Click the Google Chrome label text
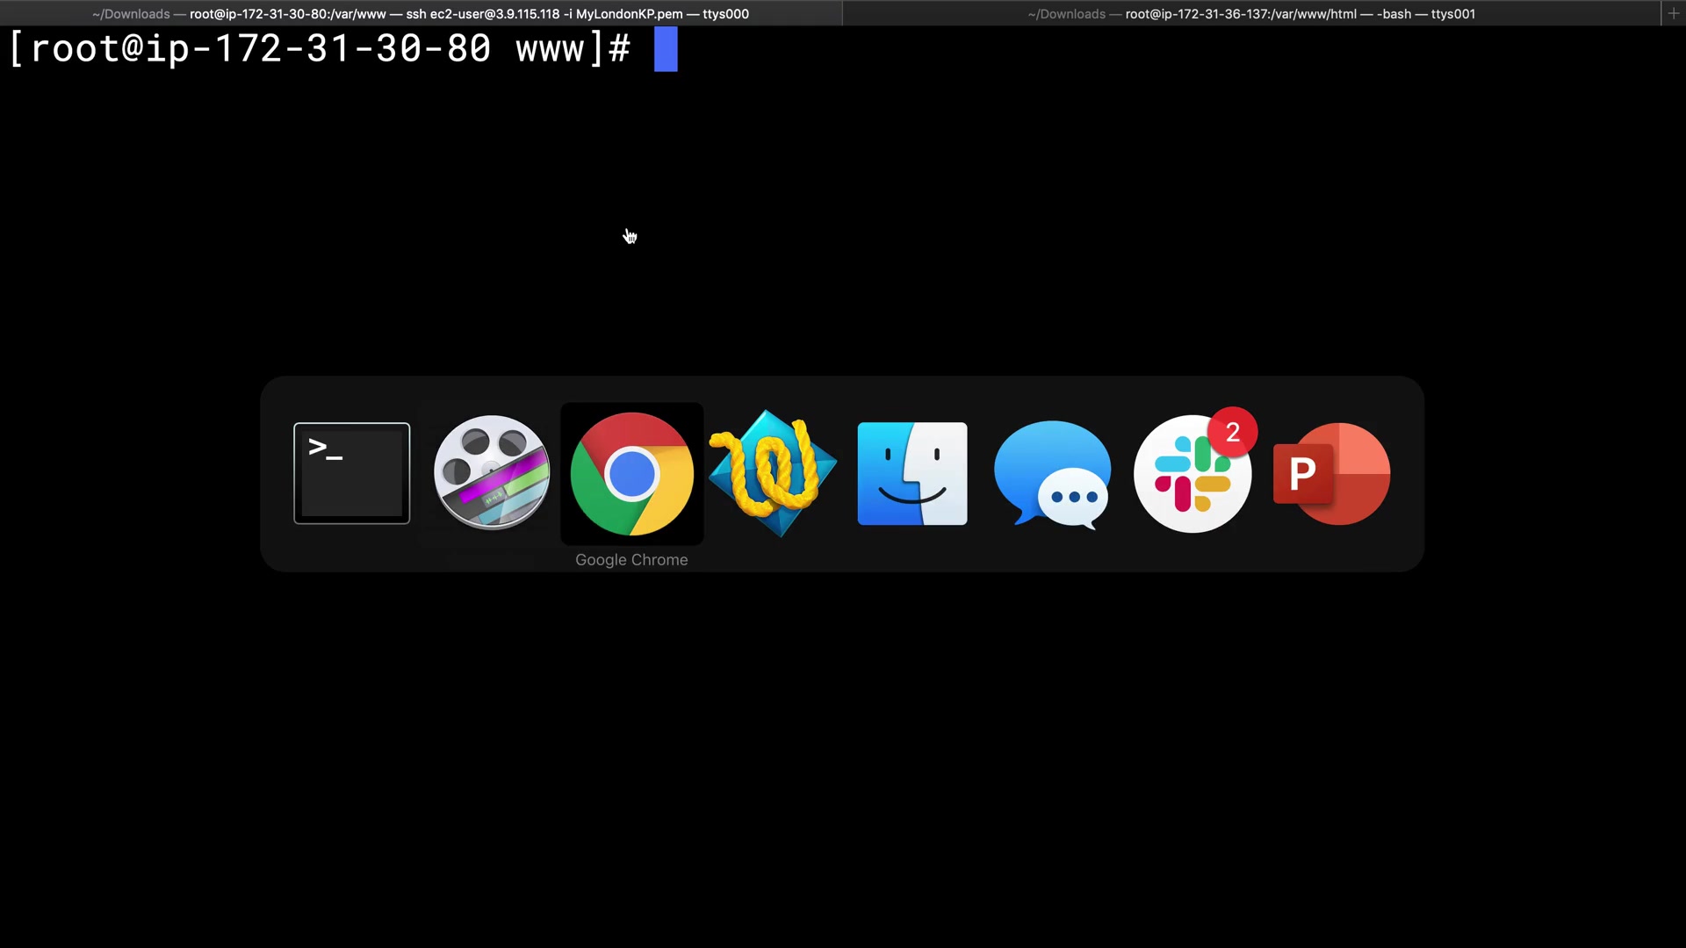This screenshot has height=948, width=1686. pyautogui.click(x=631, y=560)
